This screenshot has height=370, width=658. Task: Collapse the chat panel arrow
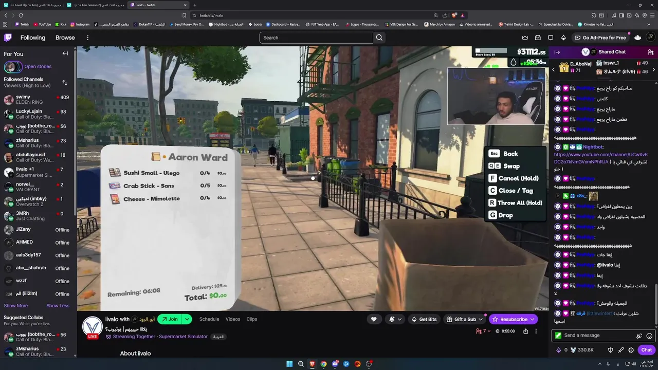[557, 52]
